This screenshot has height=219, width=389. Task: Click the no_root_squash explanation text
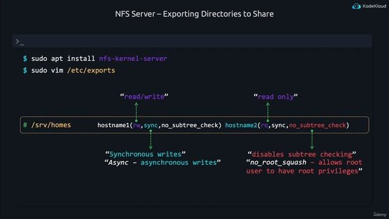304,167
